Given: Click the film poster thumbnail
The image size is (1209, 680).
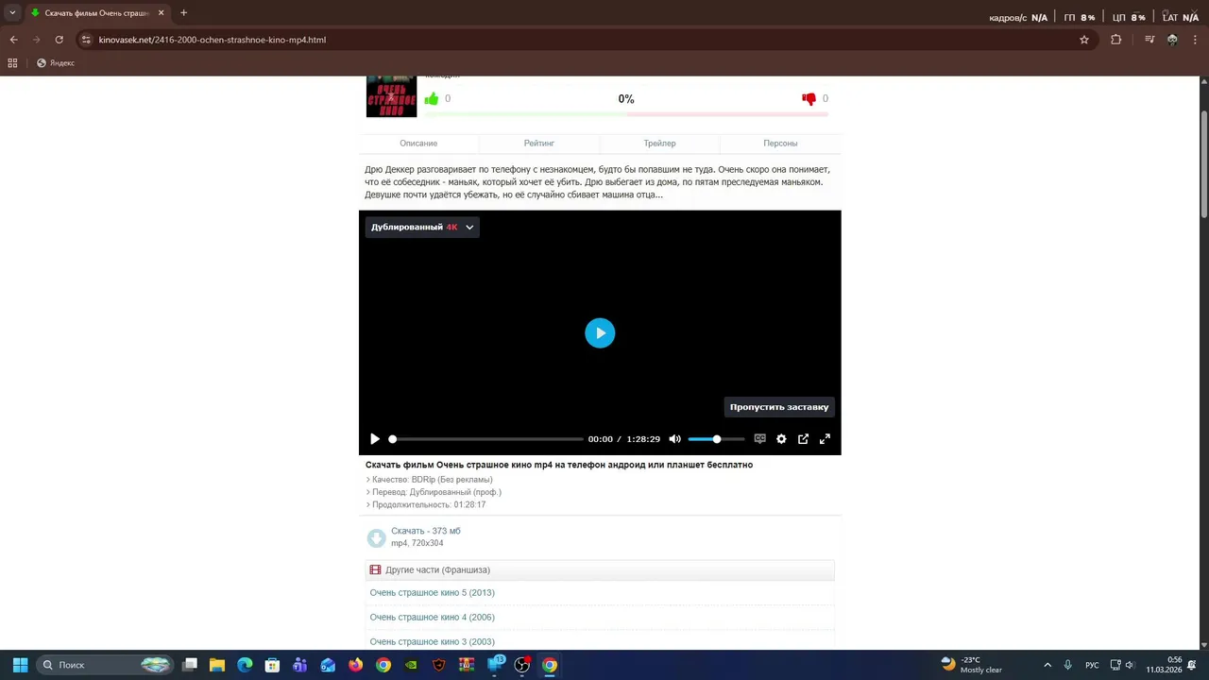Looking at the screenshot, I should 391,96.
